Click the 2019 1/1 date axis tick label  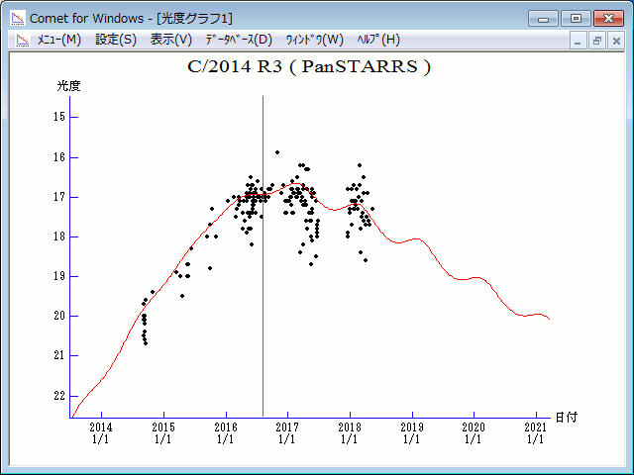point(411,432)
